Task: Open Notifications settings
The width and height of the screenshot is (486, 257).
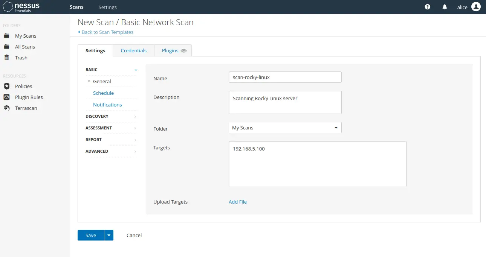Action: (107, 105)
